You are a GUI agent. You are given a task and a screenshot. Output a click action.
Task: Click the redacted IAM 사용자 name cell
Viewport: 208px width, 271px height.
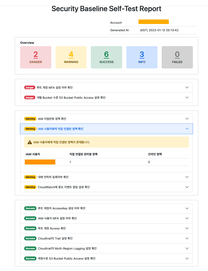click(40, 162)
